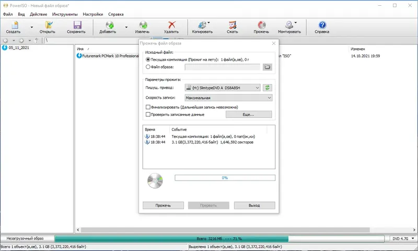Open the Вид menu
This screenshot has height=251, width=418.
point(21,14)
